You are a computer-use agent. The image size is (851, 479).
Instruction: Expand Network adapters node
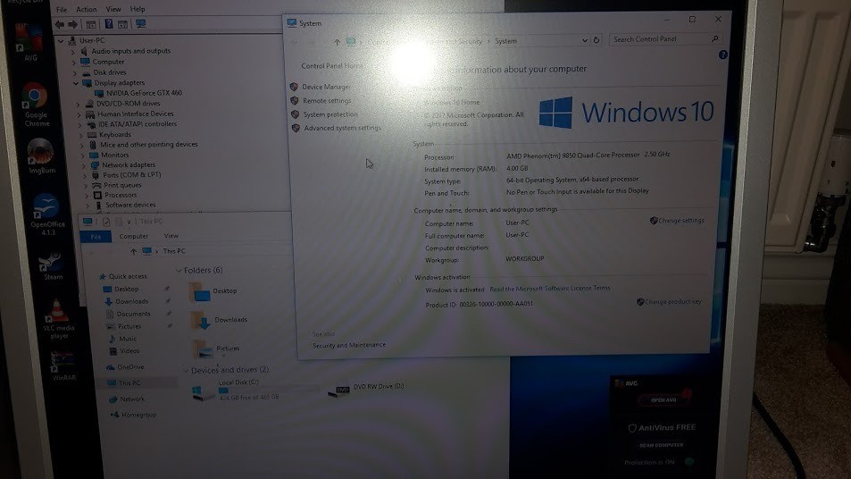(x=84, y=165)
